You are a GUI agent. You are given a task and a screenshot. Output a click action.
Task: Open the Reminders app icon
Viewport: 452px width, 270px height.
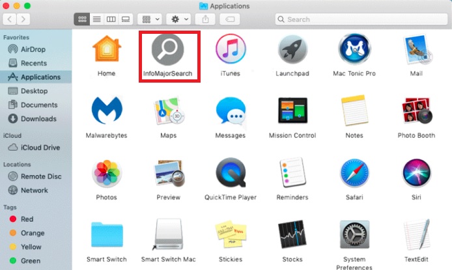292,172
